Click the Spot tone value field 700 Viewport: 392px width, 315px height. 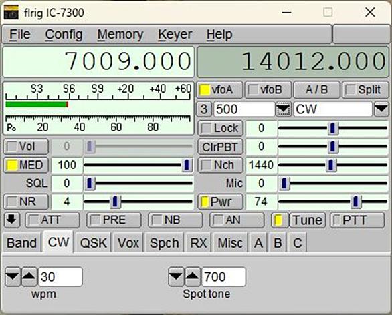click(223, 276)
